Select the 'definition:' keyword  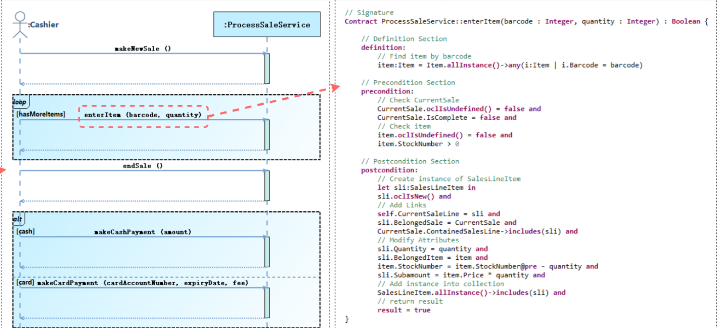383,48
